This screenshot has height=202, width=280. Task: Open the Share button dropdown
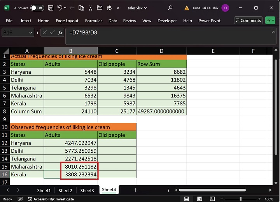[x=270, y=21]
